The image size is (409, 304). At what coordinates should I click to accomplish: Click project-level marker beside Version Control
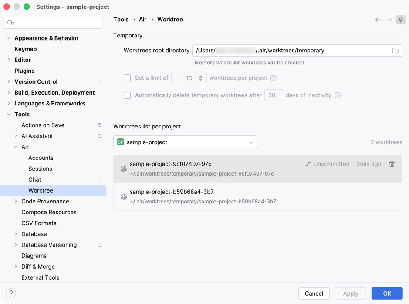point(99,81)
